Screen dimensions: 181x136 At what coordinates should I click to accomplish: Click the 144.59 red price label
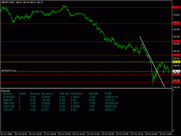click(x=176, y=75)
